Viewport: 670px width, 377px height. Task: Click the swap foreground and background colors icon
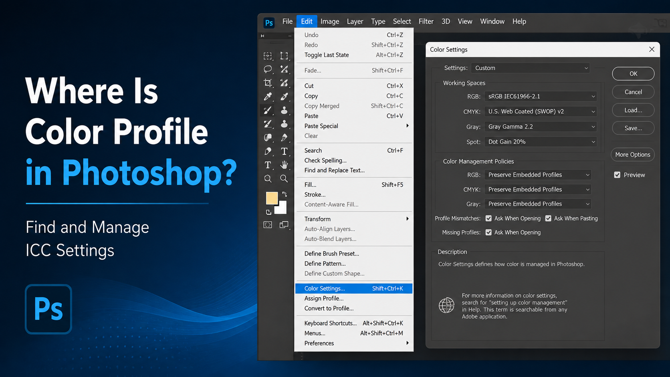pos(285,194)
